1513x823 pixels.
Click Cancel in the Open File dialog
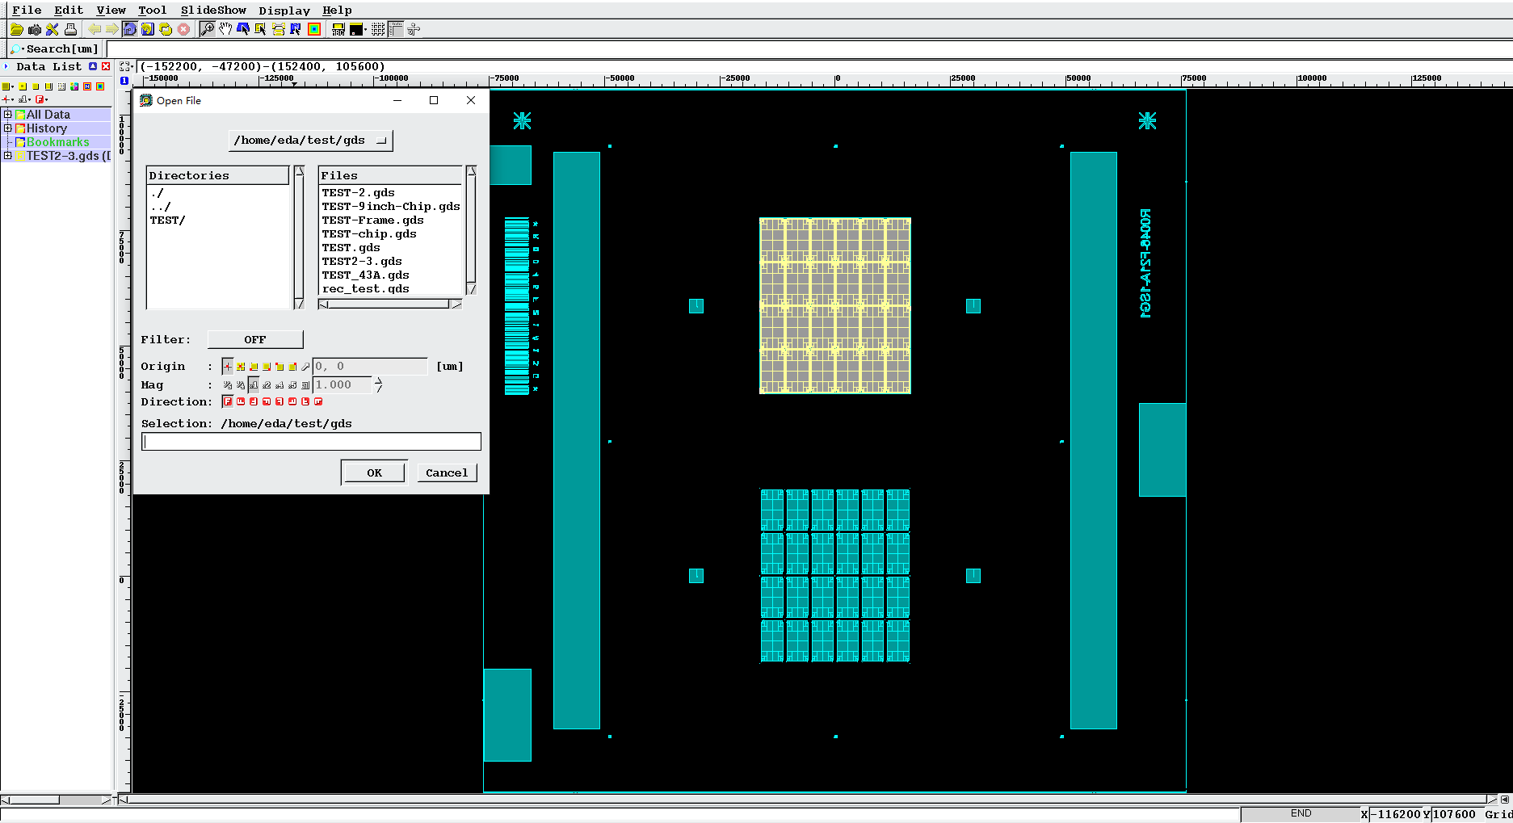(x=446, y=472)
